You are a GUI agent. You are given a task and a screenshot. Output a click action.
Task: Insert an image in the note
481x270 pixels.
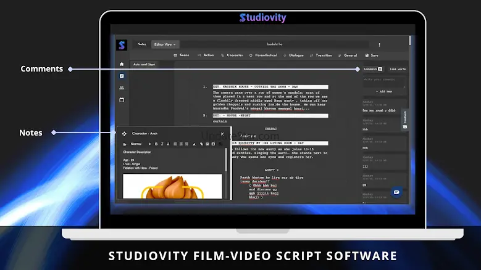click(207, 144)
